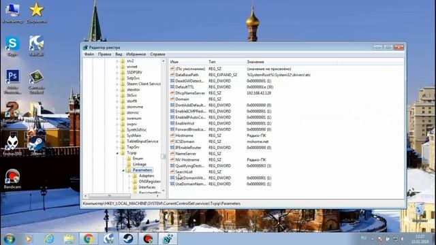Open the Компьютер desktop icon
The image size is (436, 245).
[12, 13]
